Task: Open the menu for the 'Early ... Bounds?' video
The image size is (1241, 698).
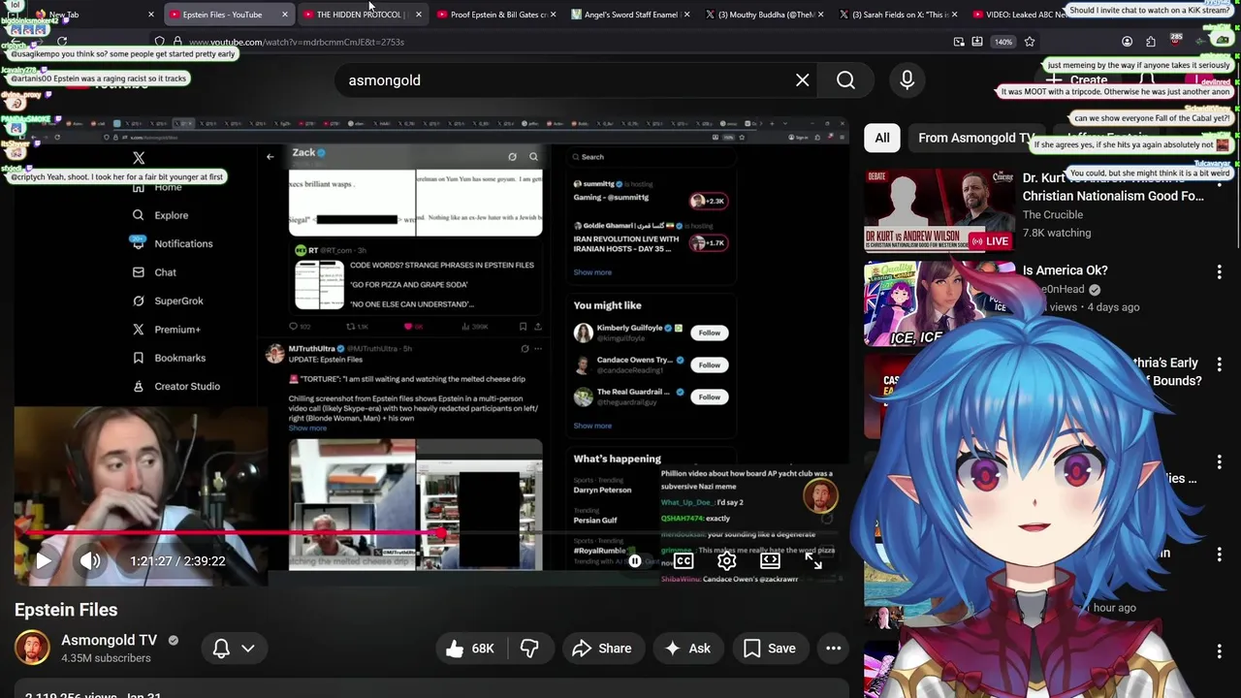Action: [1219, 365]
